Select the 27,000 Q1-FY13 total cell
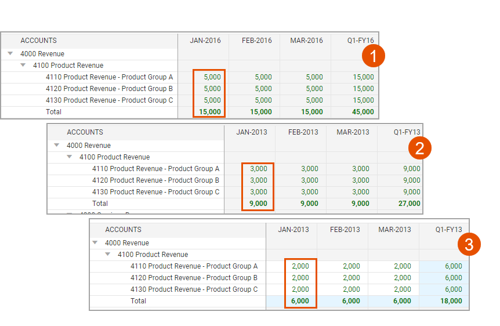This screenshot has width=500, height=326. [x=410, y=204]
